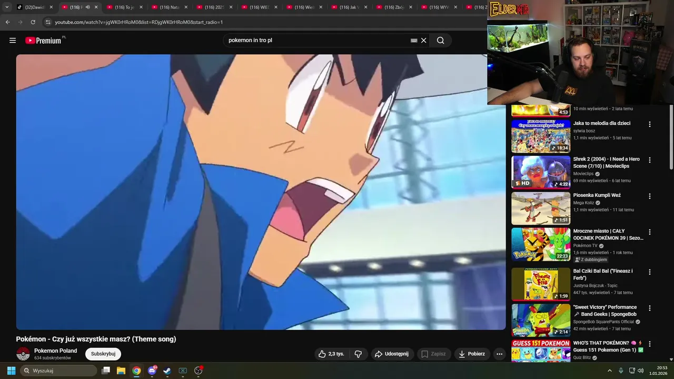Show hidden system tray icons chevron
This screenshot has width=674, height=379.
click(x=610, y=371)
